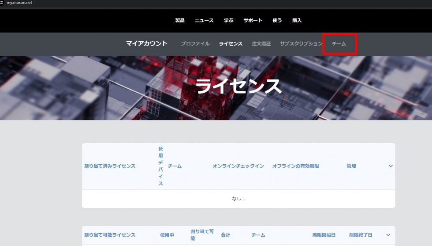This screenshot has height=246, width=432.
Task: Click the 合計 column header
Action: 225,235
